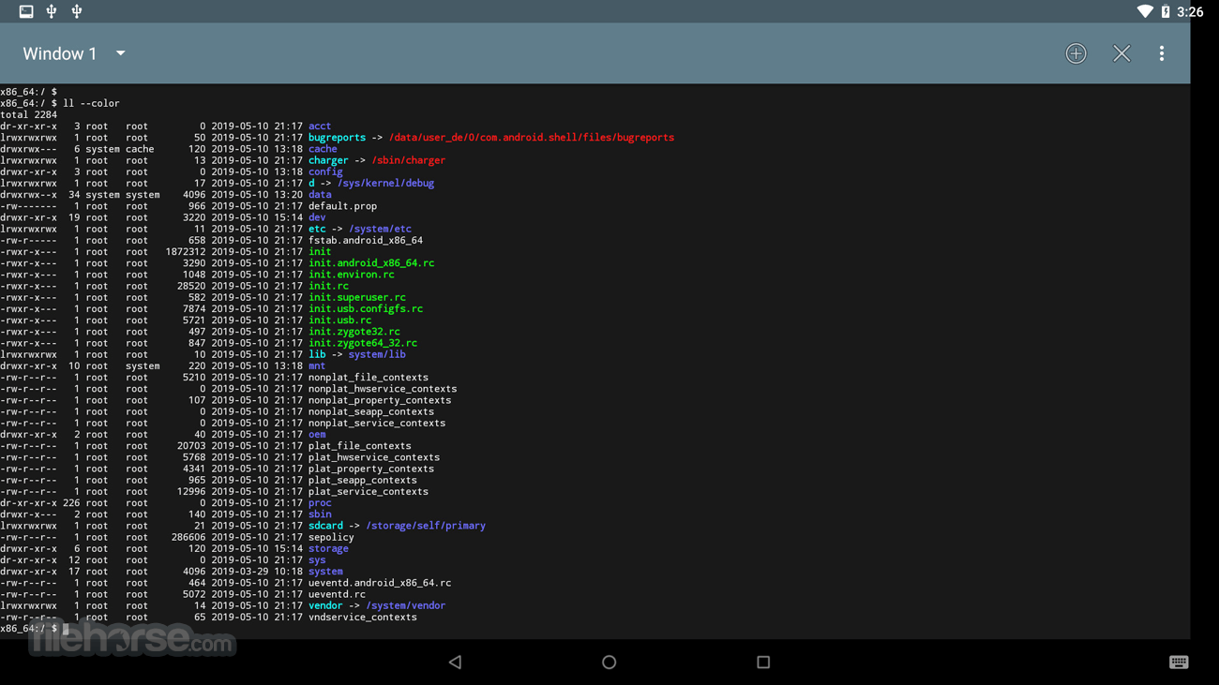Viewport: 1219px width, 685px height.
Task: Click the 'bugreports' symlink name
Action: tap(337, 137)
